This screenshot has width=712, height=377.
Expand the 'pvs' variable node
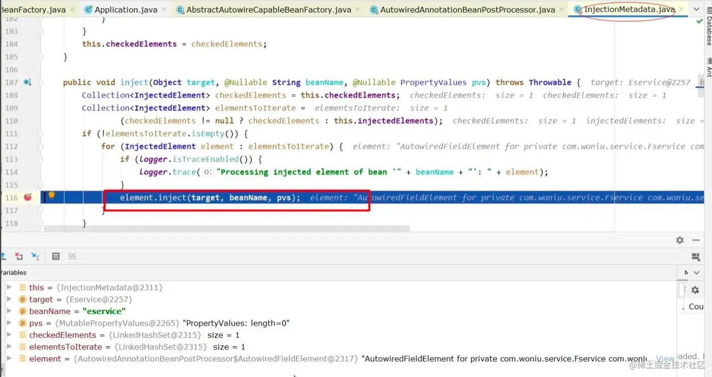pyautogui.click(x=9, y=323)
